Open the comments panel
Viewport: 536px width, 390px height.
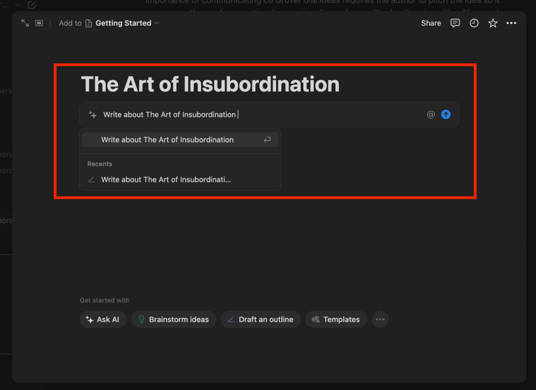[455, 23]
